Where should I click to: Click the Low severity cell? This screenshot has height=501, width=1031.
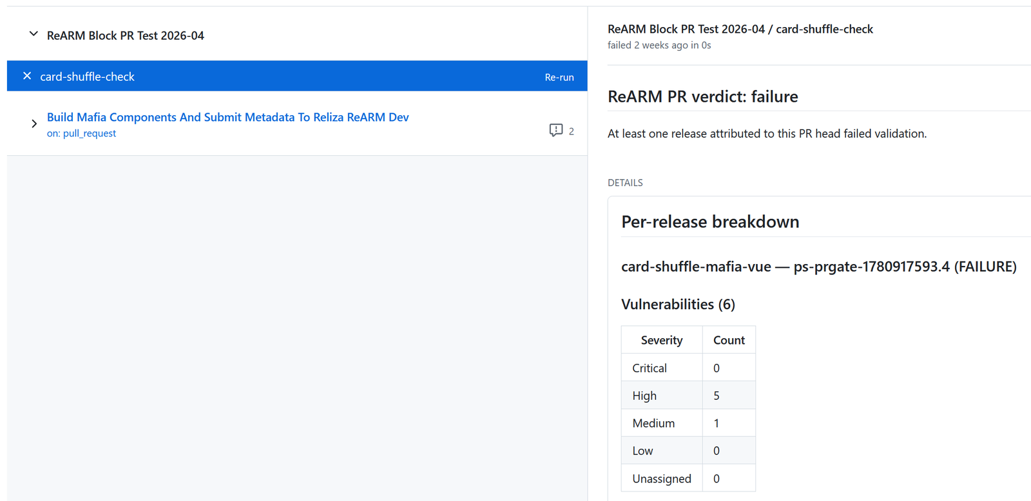[x=662, y=451]
